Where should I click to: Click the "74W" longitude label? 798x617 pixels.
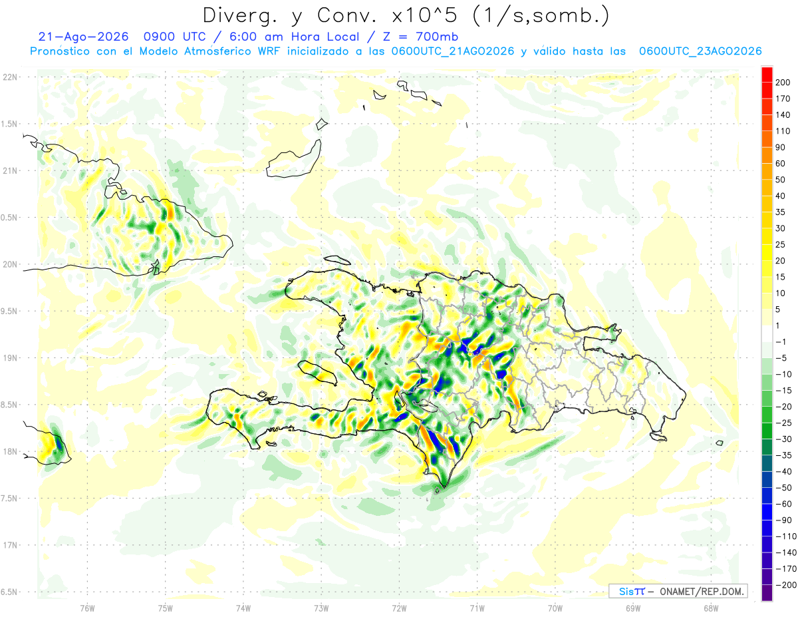click(x=243, y=608)
